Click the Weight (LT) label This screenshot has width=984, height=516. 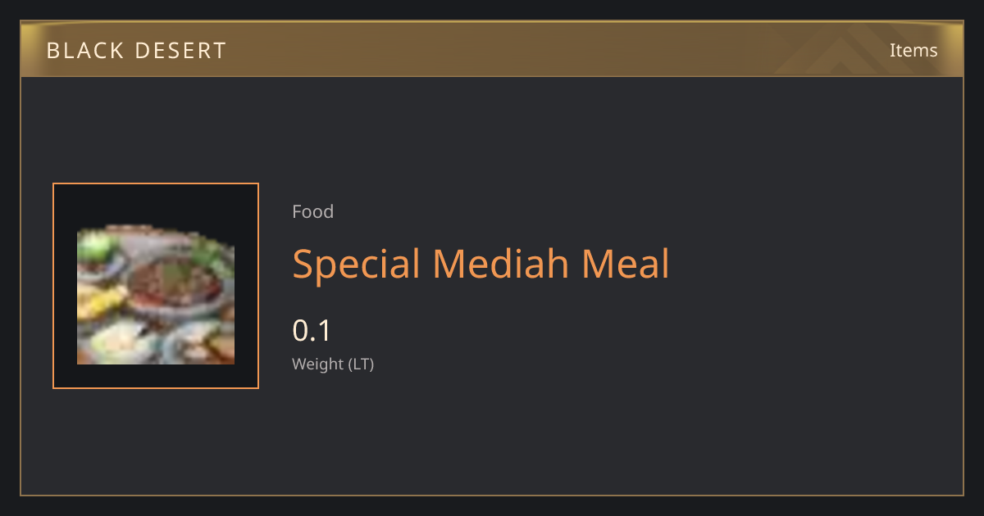click(x=333, y=364)
